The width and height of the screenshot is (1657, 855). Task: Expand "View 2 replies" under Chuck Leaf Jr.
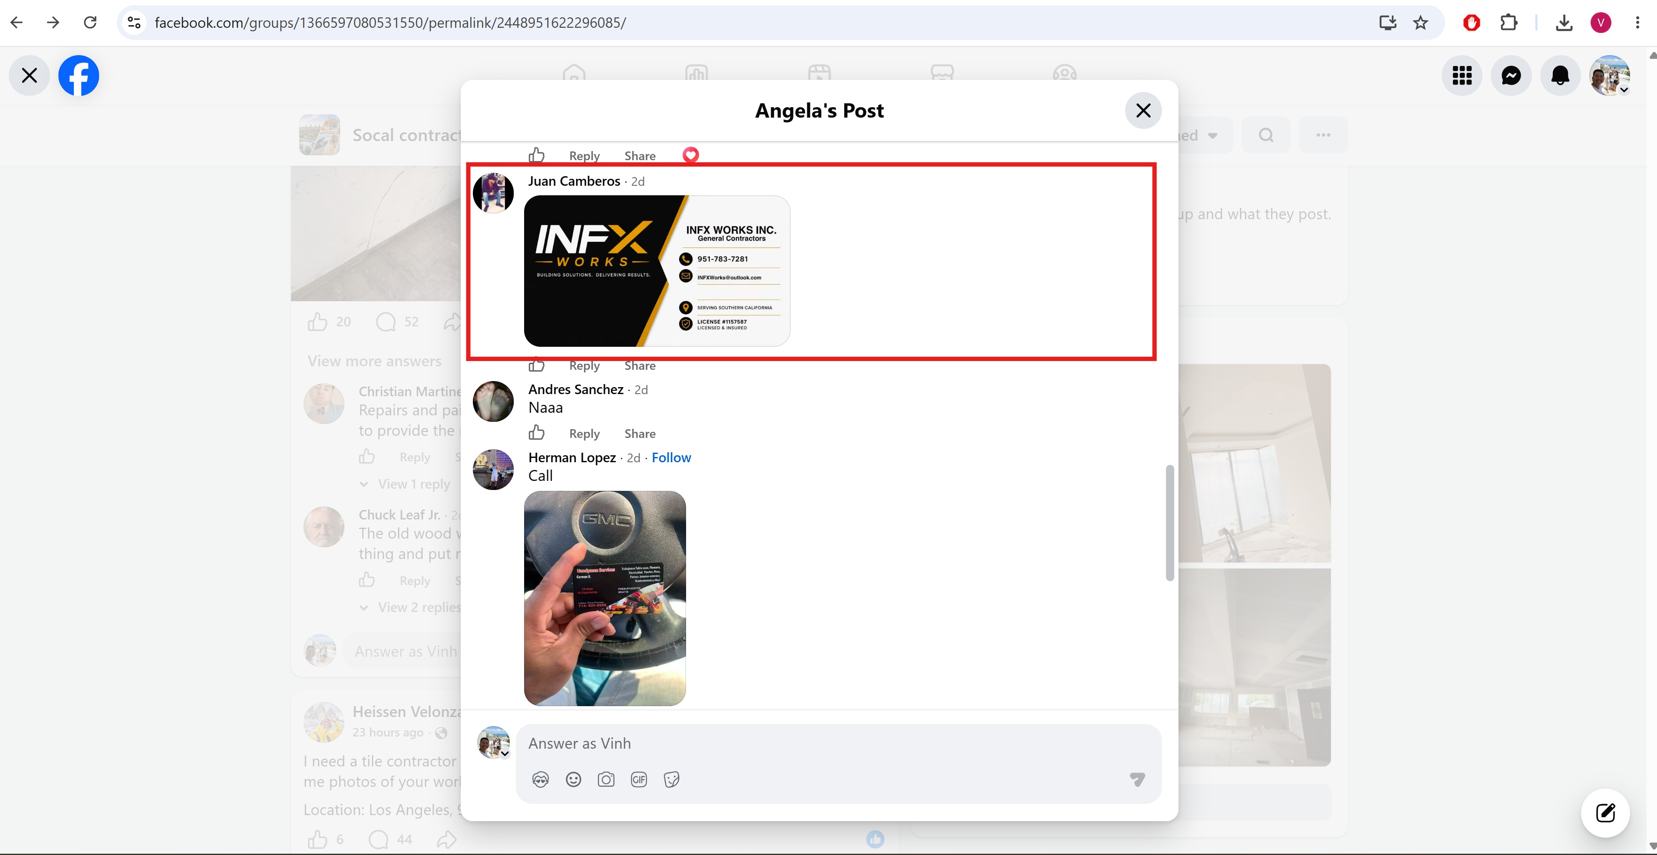click(419, 608)
